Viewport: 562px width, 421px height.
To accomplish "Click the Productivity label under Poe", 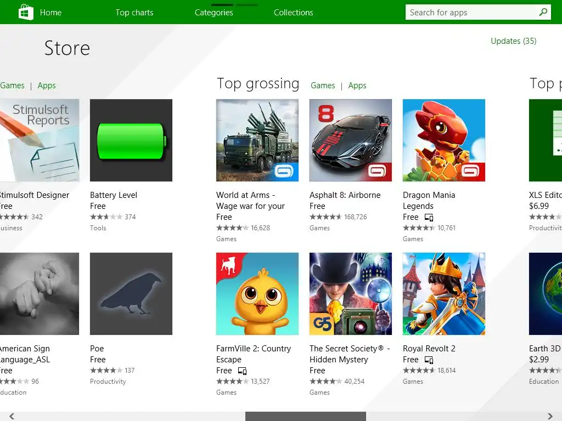I will click(x=108, y=382).
